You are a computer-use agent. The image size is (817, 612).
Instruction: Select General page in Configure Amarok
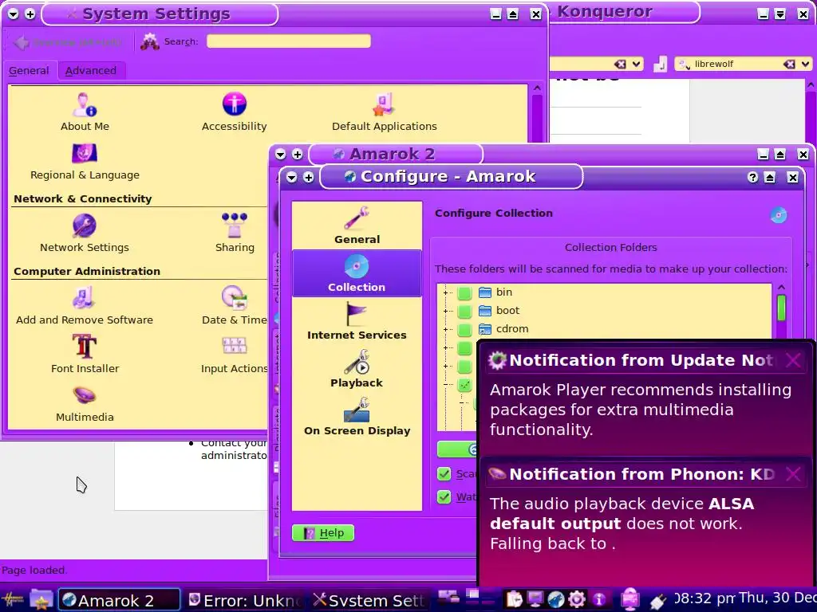click(x=357, y=226)
